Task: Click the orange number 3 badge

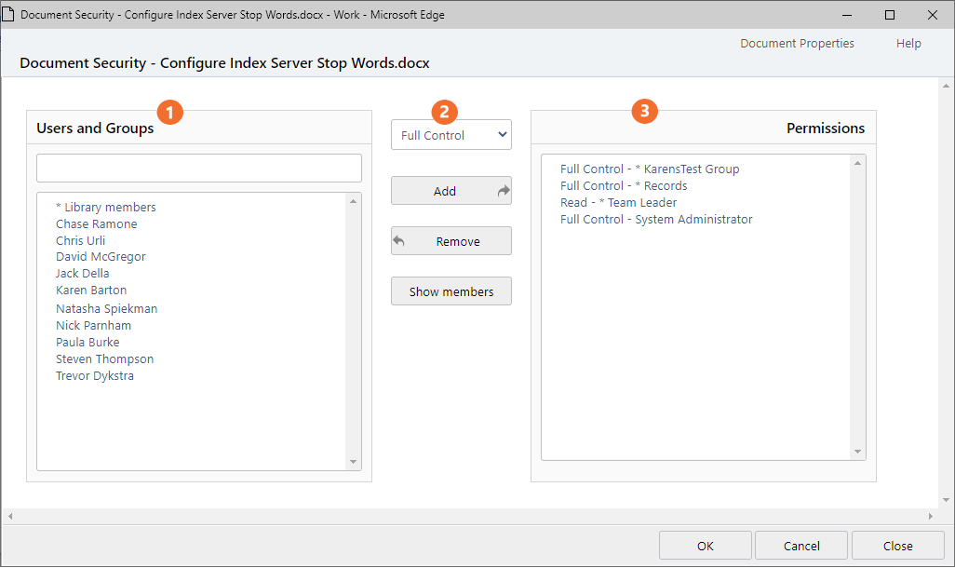Action: pyautogui.click(x=644, y=112)
